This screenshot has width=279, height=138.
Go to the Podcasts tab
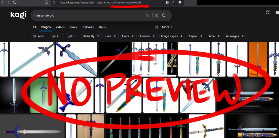click(88, 27)
